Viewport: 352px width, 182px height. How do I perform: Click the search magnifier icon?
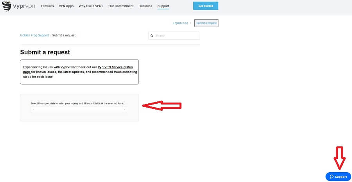click(x=152, y=36)
